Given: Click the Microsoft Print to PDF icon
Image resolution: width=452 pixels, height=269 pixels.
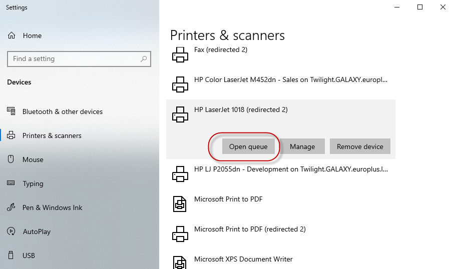Looking at the screenshot, I should click(x=180, y=203).
